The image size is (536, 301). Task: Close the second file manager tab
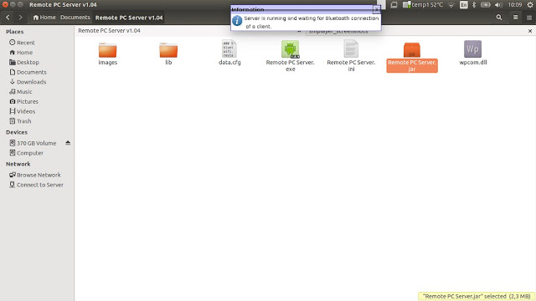click(x=530, y=31)
